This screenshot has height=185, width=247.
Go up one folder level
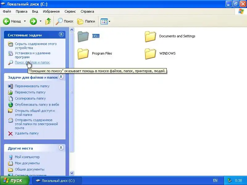tap(48, 21)
